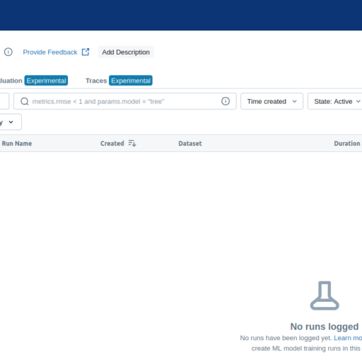This screenshot has width=362, height=362.
Task: Click the search magnifier icon in filter box
Action: pos(25,101)
